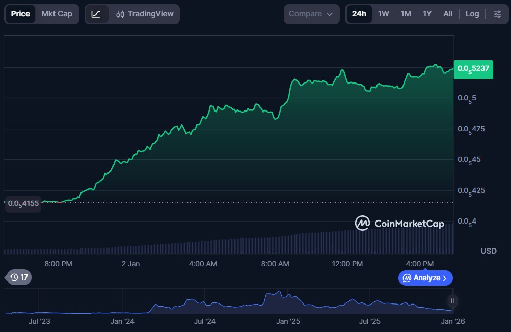511x332 pixels.
Task: Select the 1M time range
Action: 406,14
